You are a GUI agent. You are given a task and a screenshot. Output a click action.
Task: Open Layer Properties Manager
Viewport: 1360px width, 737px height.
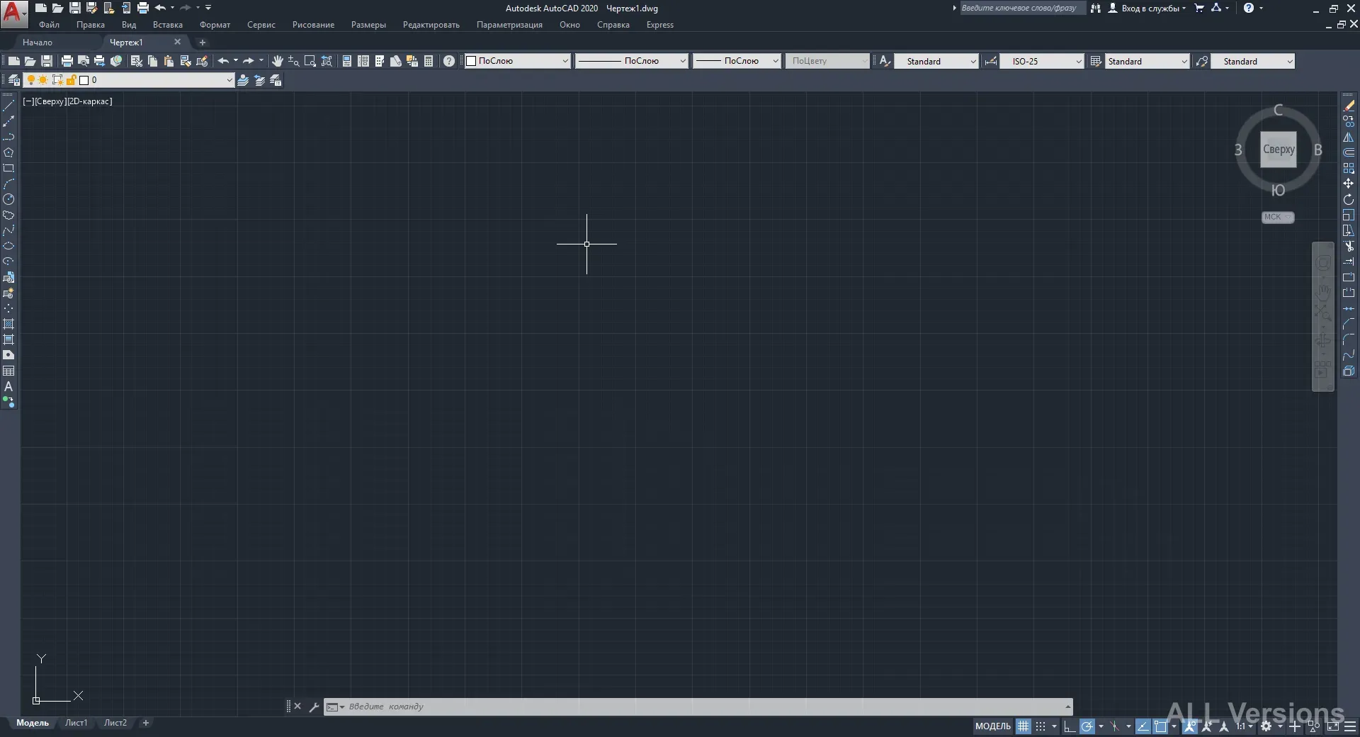click(13, 80)
